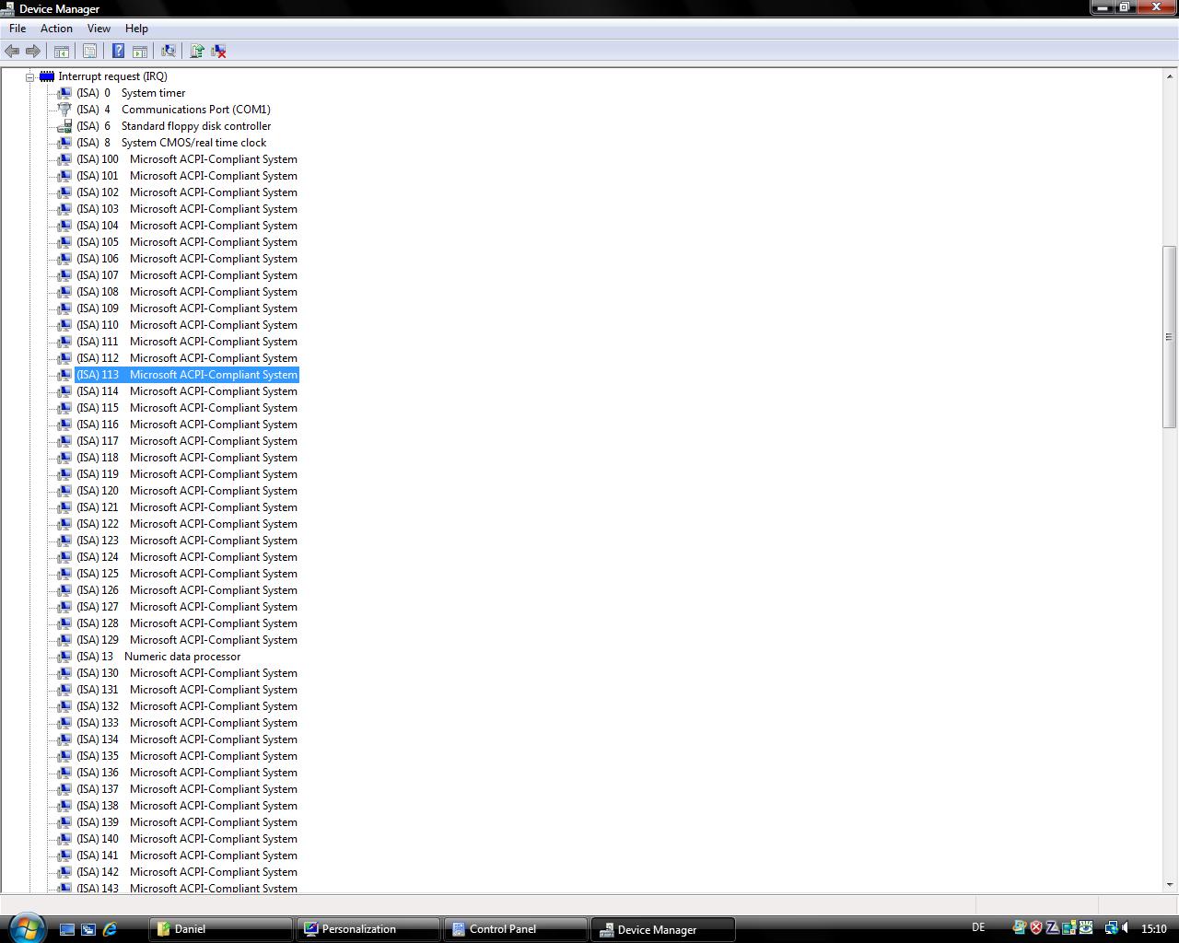The image size is (1179, 943).
Task: Open the Help menu
Action: click(136, 29)
